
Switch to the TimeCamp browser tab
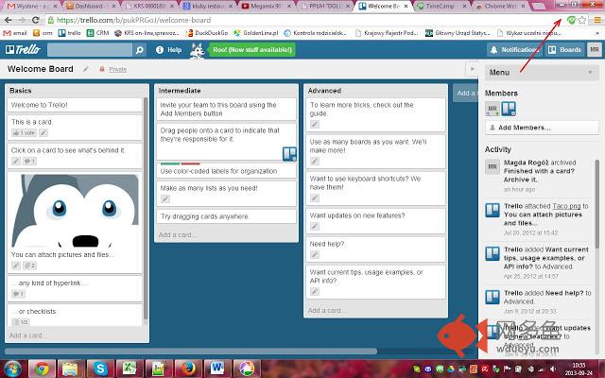(444, 6)
